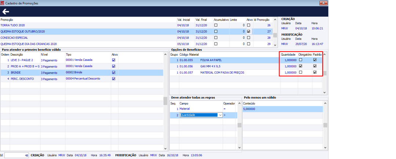Screen dimensions: 396x159
Task: Select the CONDICAO ESPECIAL promotion
Action: 136,38
